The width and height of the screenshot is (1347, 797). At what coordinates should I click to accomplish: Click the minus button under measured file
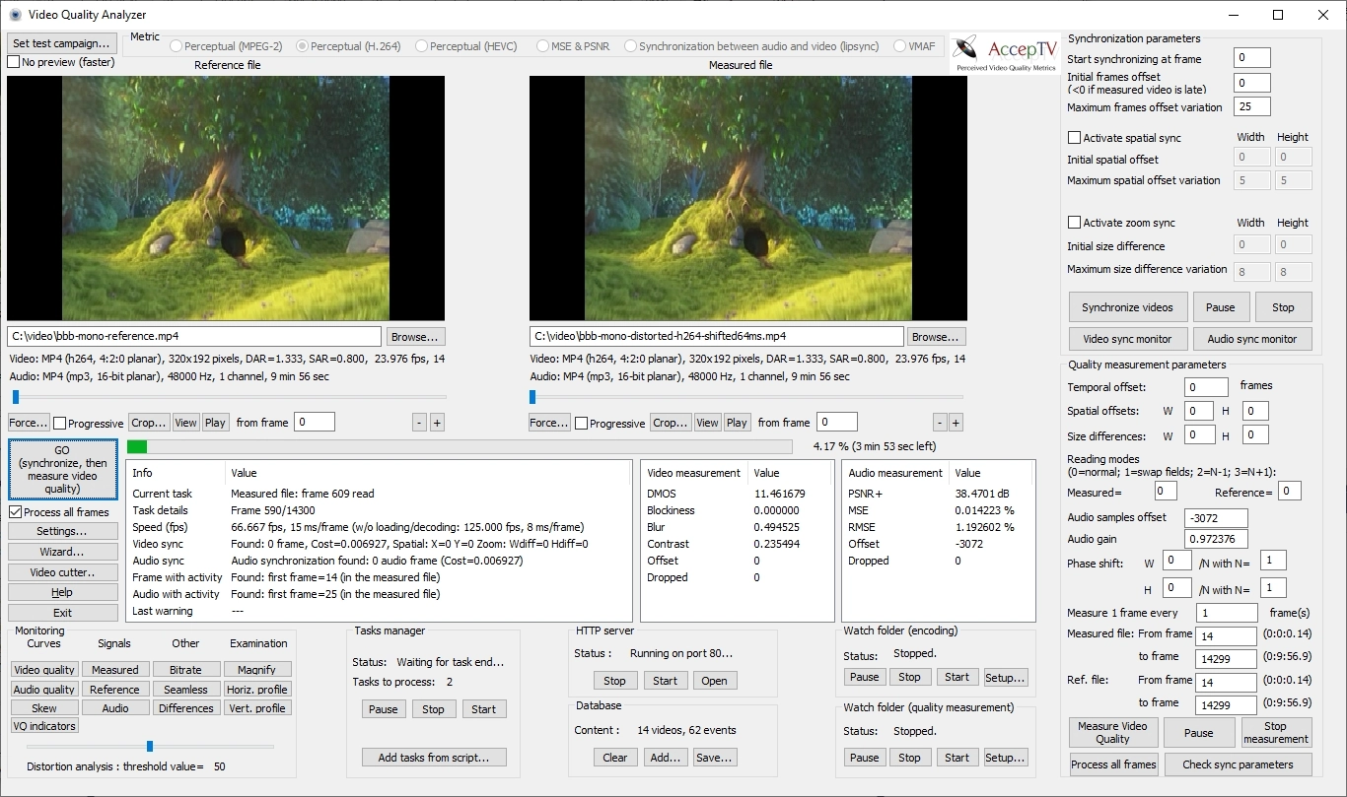941,423
